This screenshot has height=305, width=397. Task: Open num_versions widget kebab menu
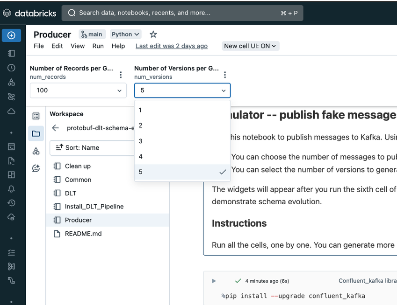click(225, 75)
